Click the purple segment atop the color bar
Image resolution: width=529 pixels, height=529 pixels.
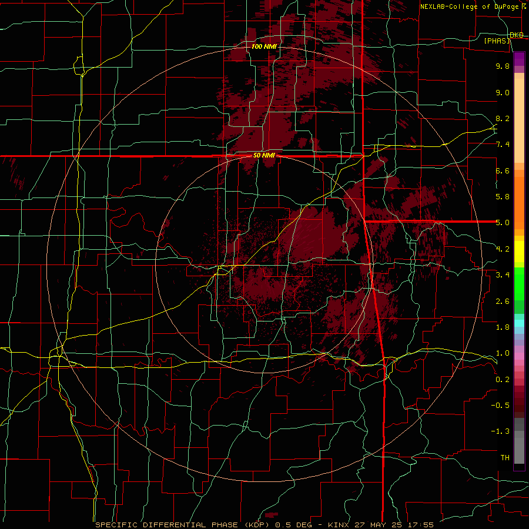(x=519, y=59)
